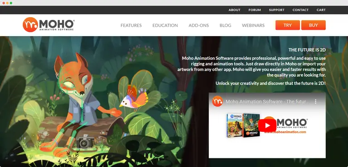Open the Add-Ons menu item
Viewport: 348px width, 167px height.
click(x=198, y=25)
